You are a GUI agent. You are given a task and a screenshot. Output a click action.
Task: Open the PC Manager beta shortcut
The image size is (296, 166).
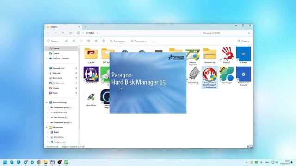tap(227, 75)
